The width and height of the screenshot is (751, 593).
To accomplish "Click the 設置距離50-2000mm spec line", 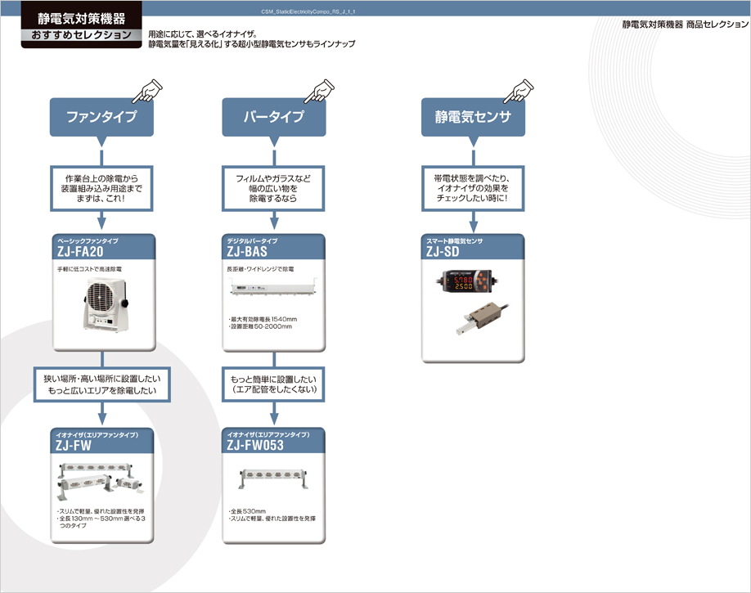I will coord(260,326).
